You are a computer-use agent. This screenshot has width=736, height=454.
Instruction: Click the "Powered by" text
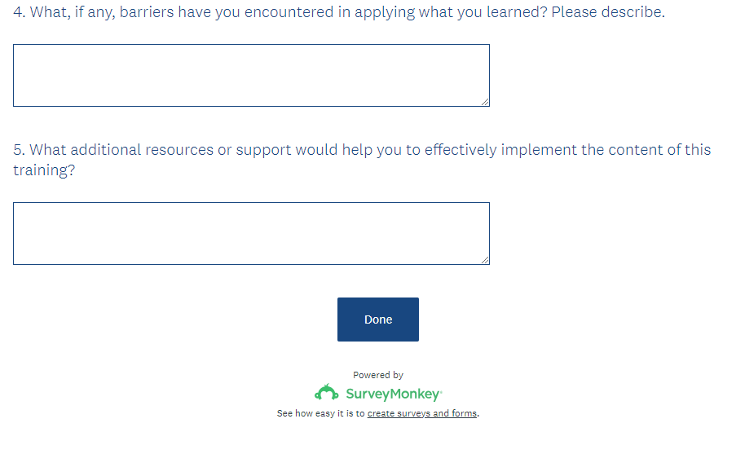tap(378, 375)
